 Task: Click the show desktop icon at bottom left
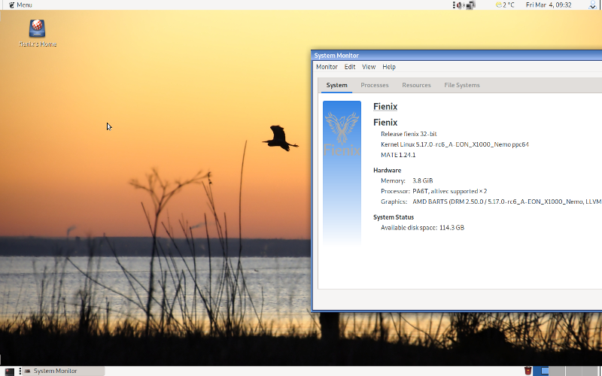(9, 371)
